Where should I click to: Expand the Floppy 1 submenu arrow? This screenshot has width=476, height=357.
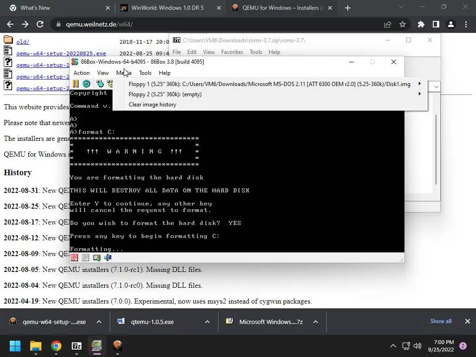[x=420, y=84]
